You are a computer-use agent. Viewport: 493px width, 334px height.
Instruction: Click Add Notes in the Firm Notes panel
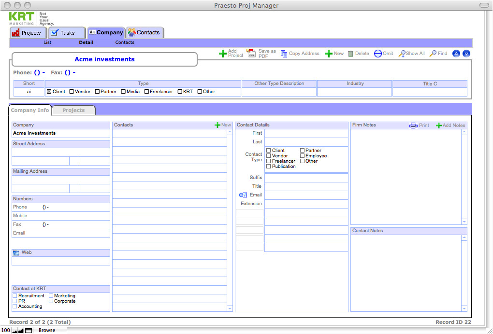tap(450, 125)
